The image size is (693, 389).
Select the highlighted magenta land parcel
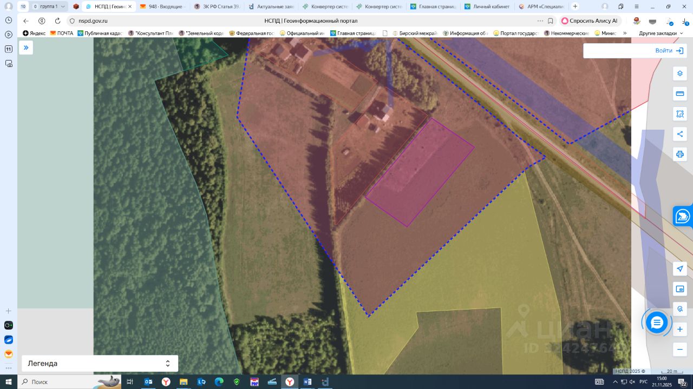420,172
